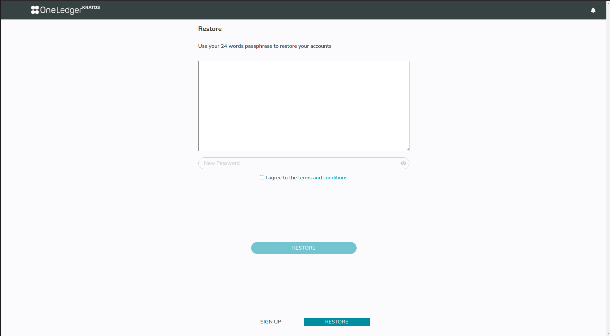Check the terms agreement checkbox
Image resolution: width=610 pixels, height=336 pixels.
(262, 177)
